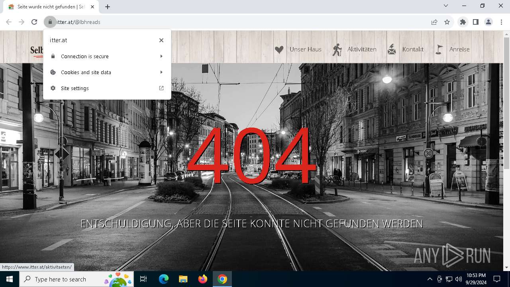Click the taskbar clock showing 10:53 PM
The height and width of the screenshot is (287, 510).
point(476,279)
